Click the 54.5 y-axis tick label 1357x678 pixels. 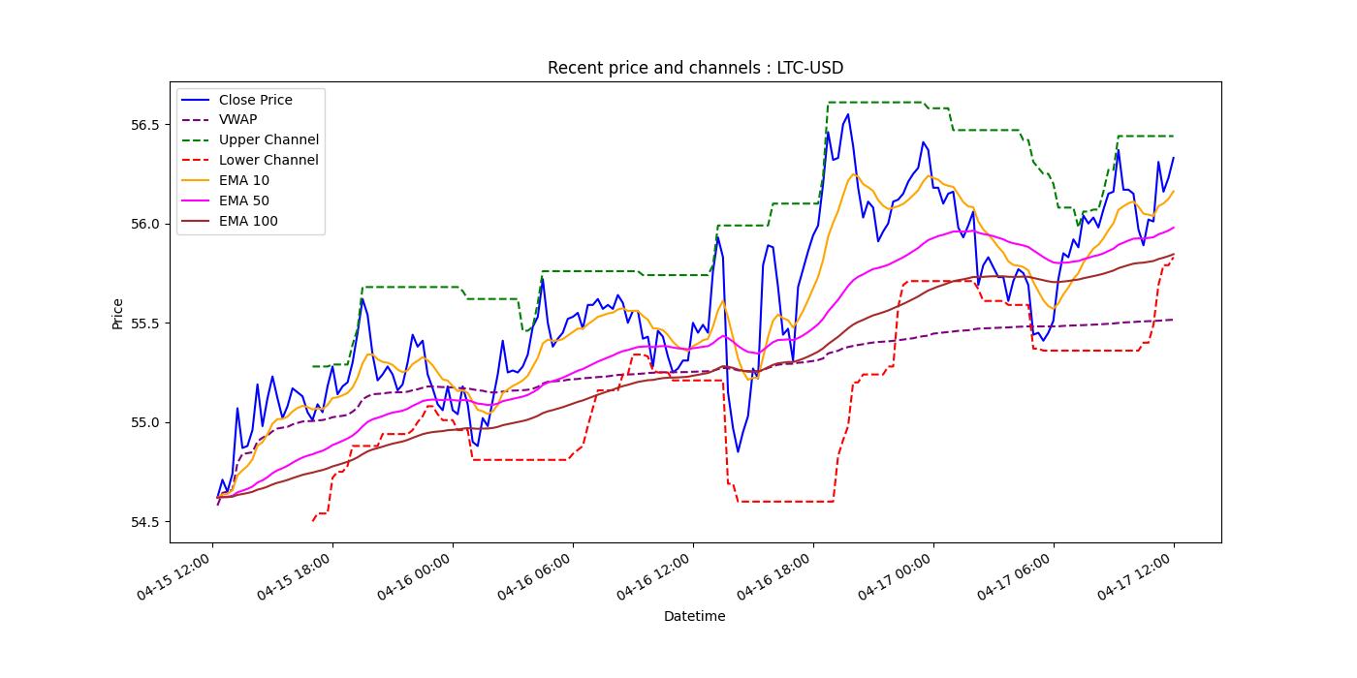pyautogui.click(x=144, y=522)
